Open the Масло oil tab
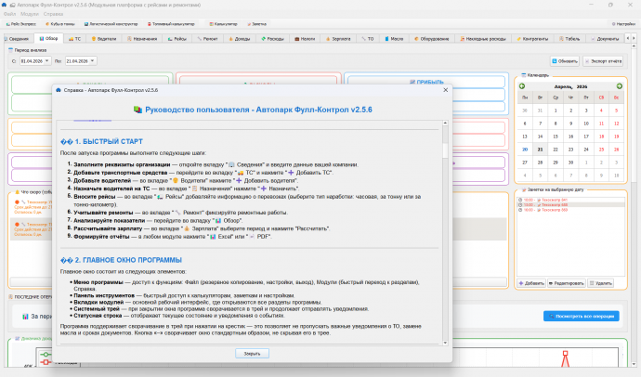Image resolution: width=641 pixels, height=377 pixels. point(394,39)
